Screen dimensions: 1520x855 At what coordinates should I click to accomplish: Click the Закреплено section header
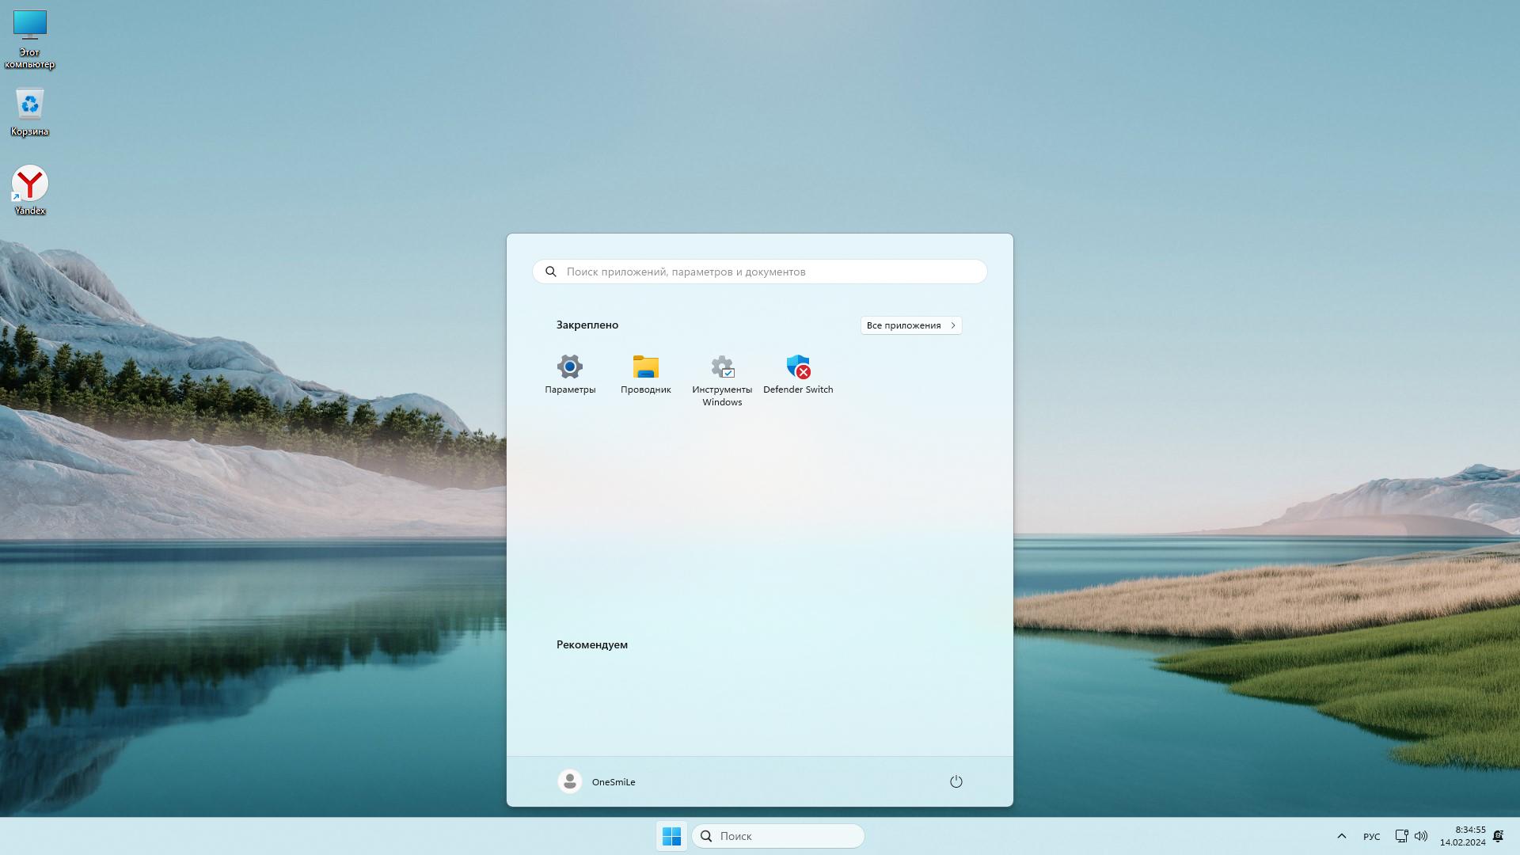pos(587,325)
